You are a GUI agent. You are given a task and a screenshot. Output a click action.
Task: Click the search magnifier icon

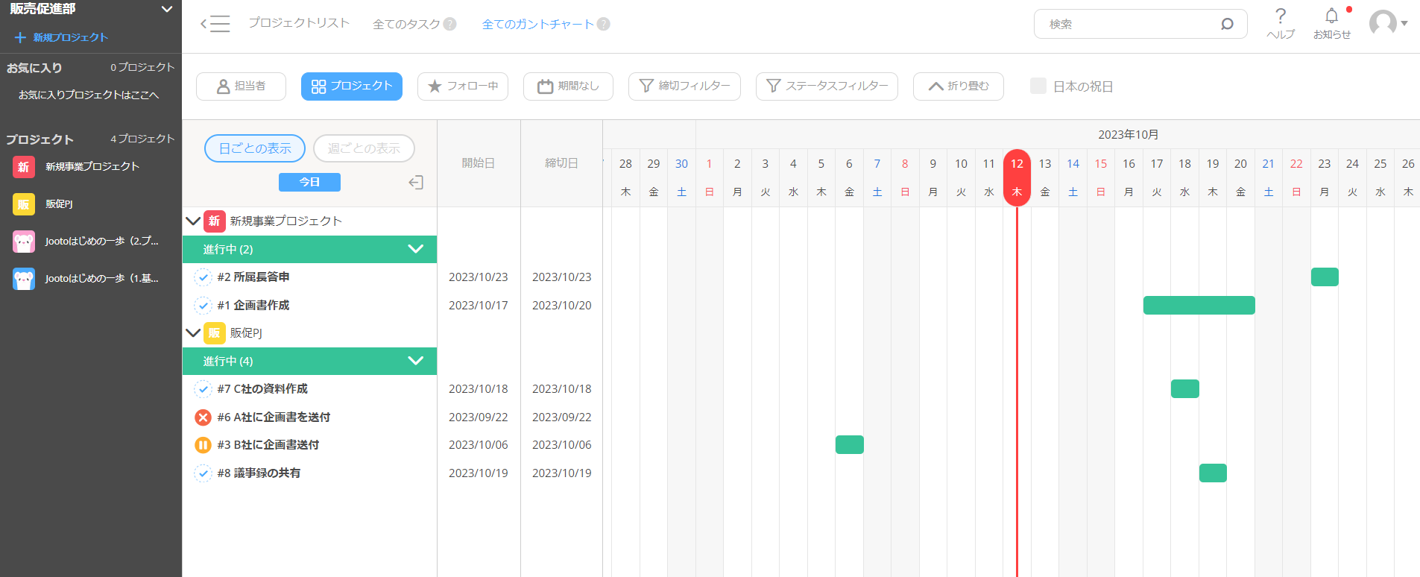click(1227, 24)
